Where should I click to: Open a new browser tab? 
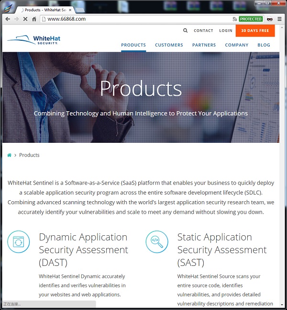(79, 10)
